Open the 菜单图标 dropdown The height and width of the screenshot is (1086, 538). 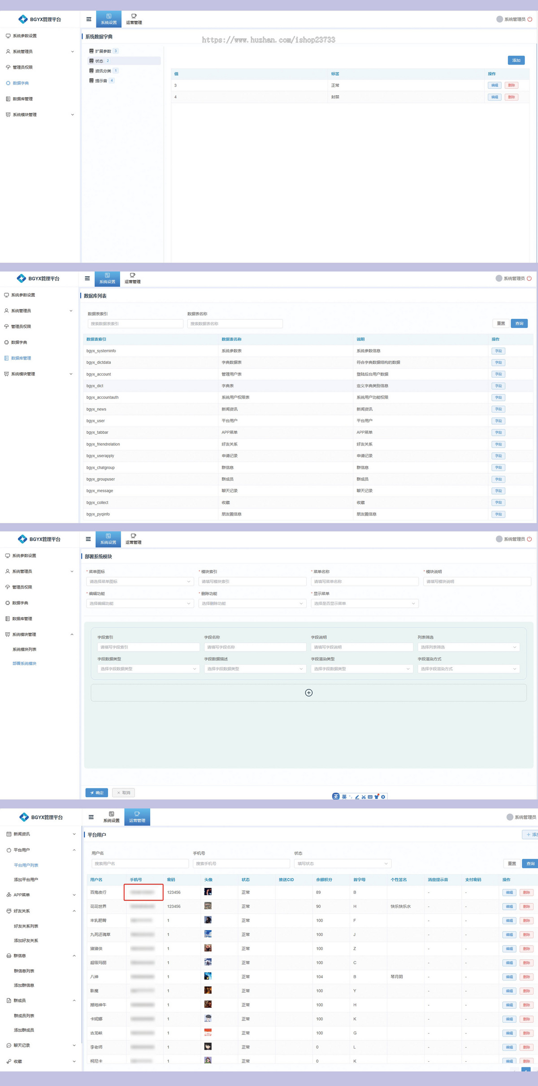click(x=139, y=581)
